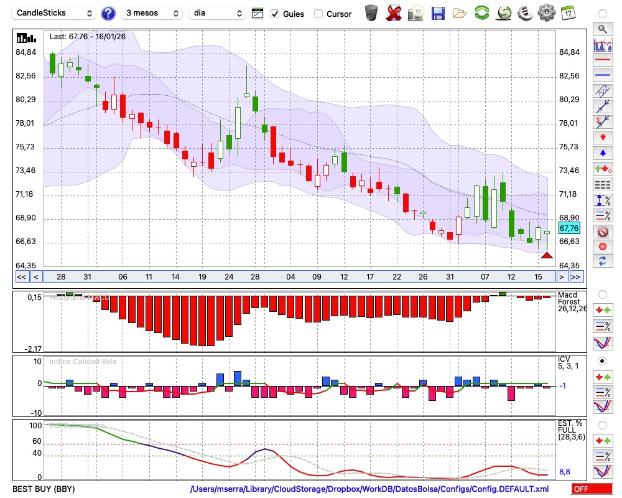Image resolution: width=622 pixels, height=498 pixels.
Task: Toggle the Guies checkbox
Action: pos(275,14)
